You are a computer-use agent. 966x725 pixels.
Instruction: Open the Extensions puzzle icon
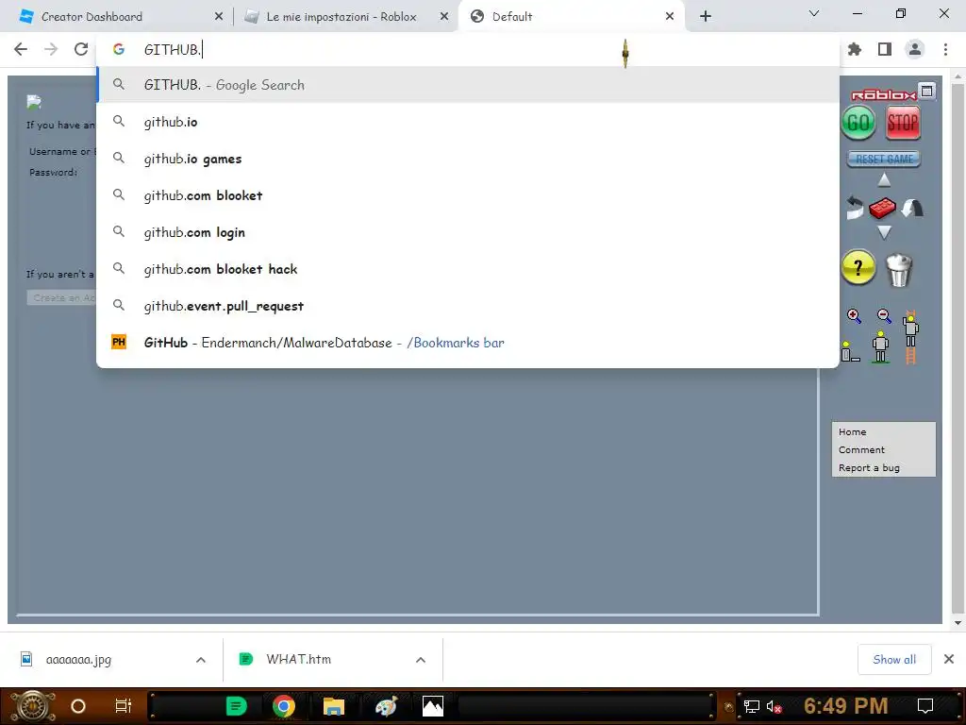(855, 49)
